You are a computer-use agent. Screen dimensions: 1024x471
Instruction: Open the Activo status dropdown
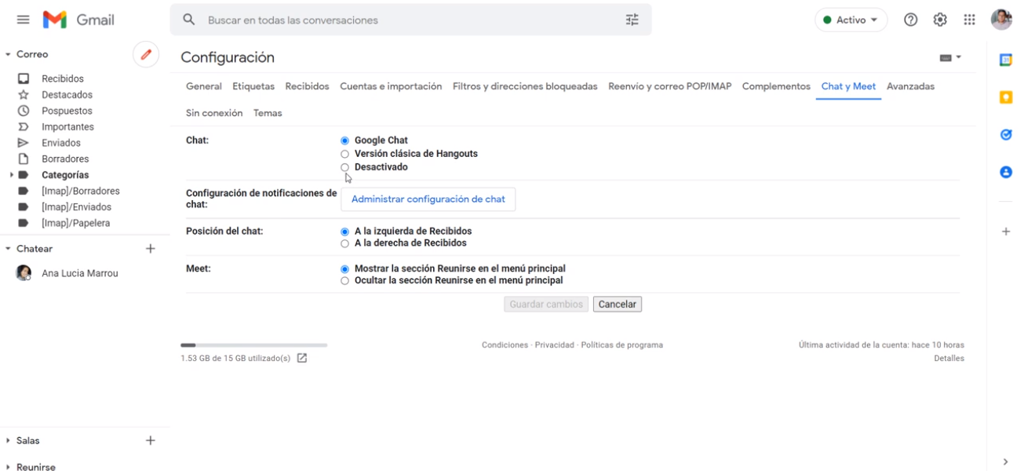[x=851, y=20]
